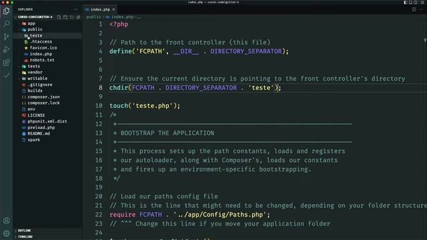Click the EXPLORER panel title
The image size is (427, 240).
coord(25,9)
